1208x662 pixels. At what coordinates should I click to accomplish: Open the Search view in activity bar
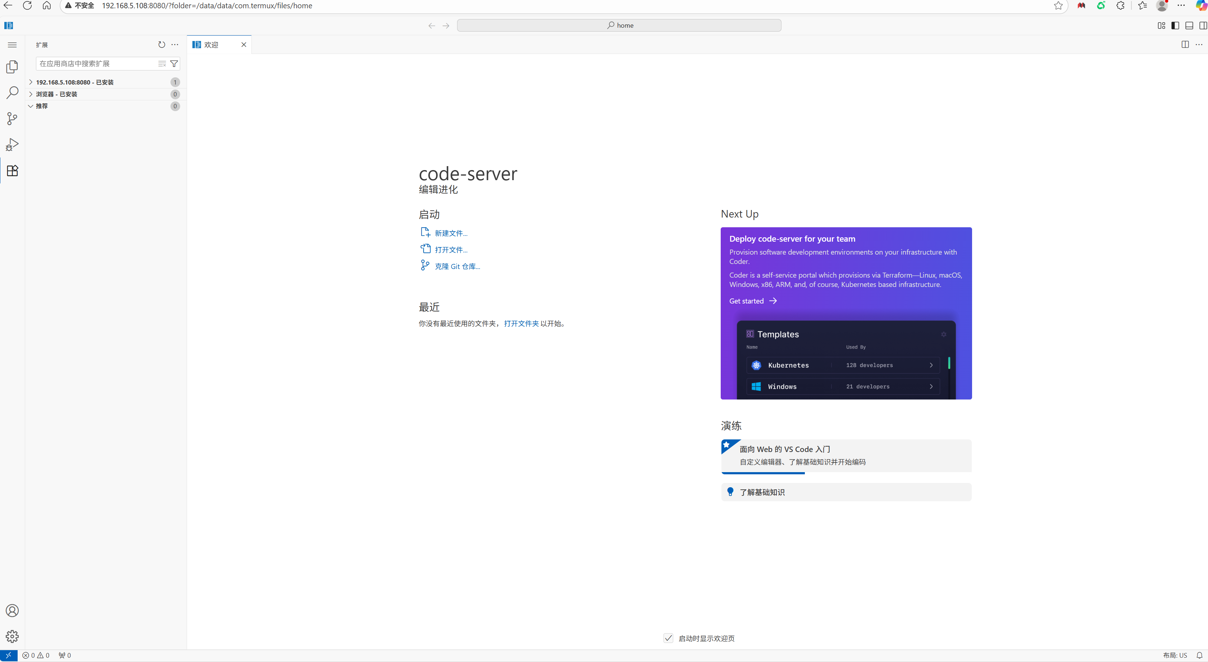coord(12,93)
